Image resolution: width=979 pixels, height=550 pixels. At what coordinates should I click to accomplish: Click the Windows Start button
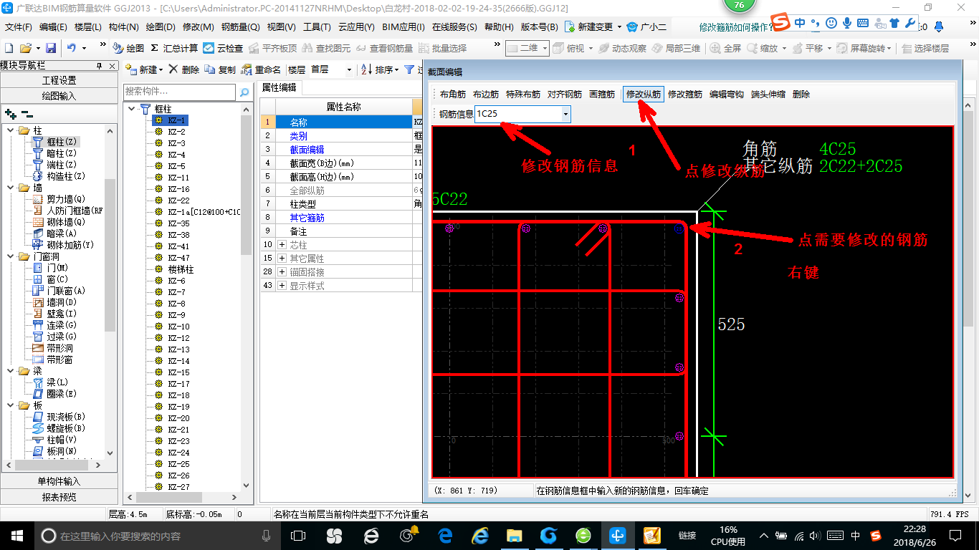point(16,535)
